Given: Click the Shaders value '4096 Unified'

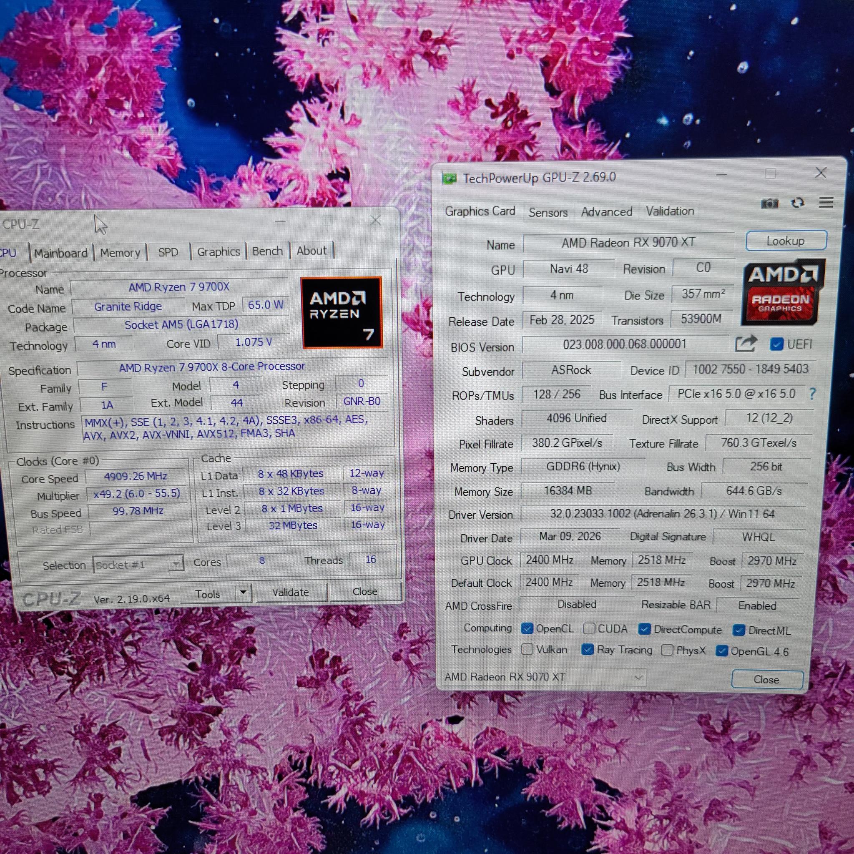Looking at the screenshot, I should tap(576, 418).
